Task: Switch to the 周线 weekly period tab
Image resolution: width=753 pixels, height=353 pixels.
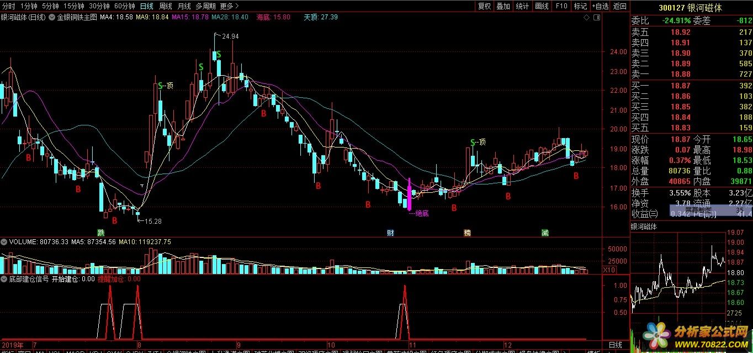Action: (166, 6)
